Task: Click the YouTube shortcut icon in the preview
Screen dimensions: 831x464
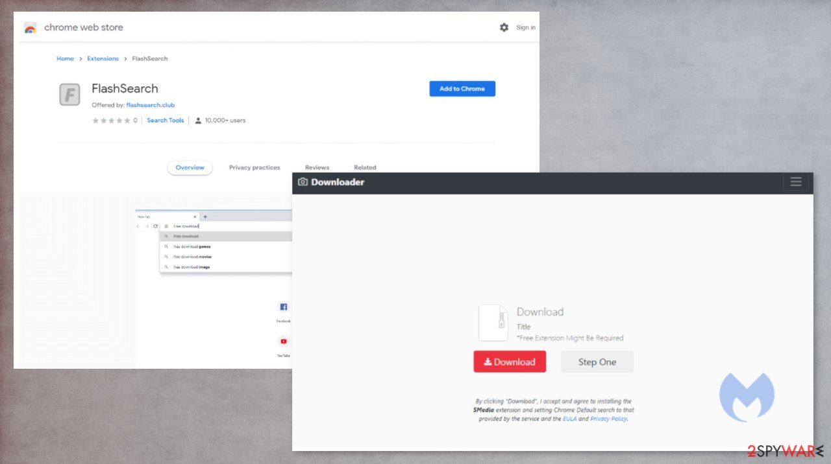Action: pos(284,341)
